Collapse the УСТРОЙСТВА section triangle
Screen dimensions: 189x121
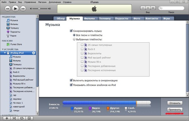(3, 50)
